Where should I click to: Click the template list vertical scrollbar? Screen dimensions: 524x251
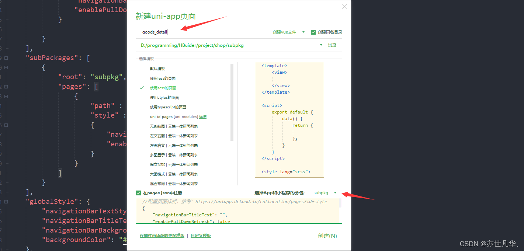[232, 102]
